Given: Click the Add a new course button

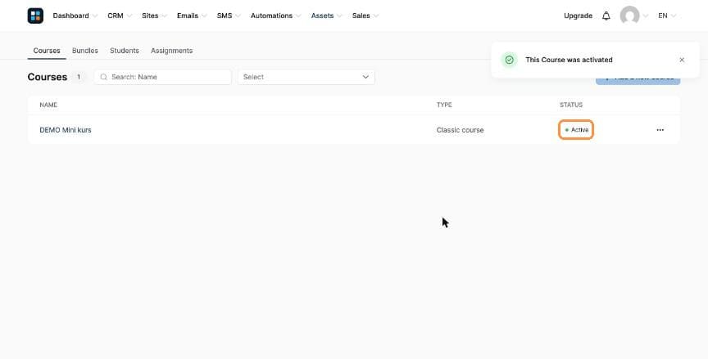Looking at the screenshot, I should (638, 79).
